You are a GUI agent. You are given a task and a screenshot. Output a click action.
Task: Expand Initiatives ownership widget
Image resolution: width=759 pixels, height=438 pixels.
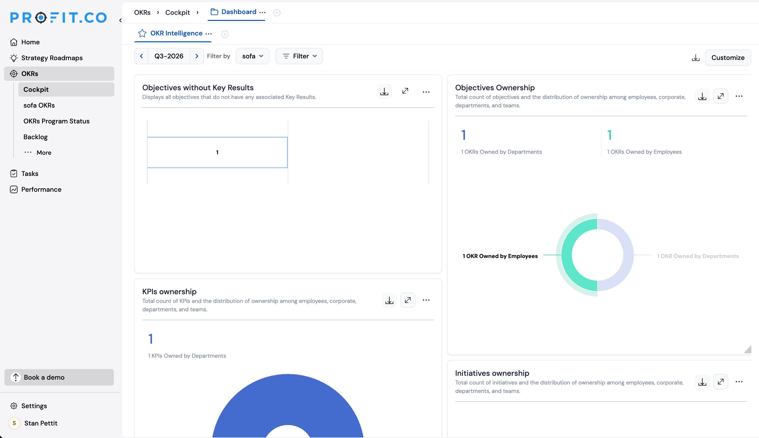(721, 382)
